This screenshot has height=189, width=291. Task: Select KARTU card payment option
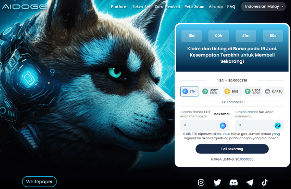pos(275,91)
